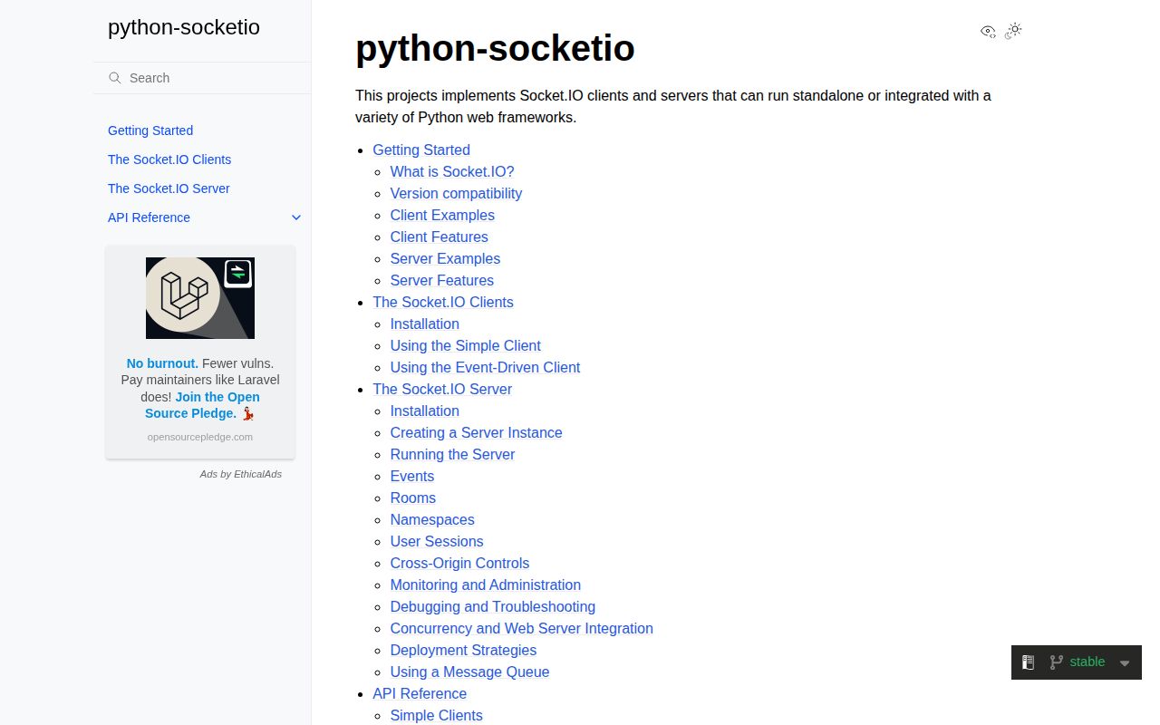Open python-socketio sidebar title link

pyautogui.click(x=184, y=27)
